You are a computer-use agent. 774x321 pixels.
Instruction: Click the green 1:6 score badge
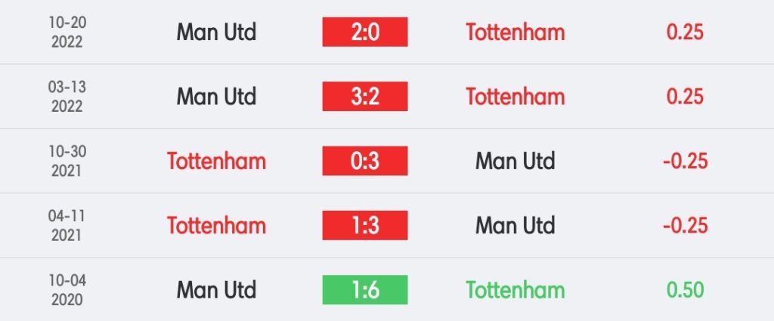[365, 290]
